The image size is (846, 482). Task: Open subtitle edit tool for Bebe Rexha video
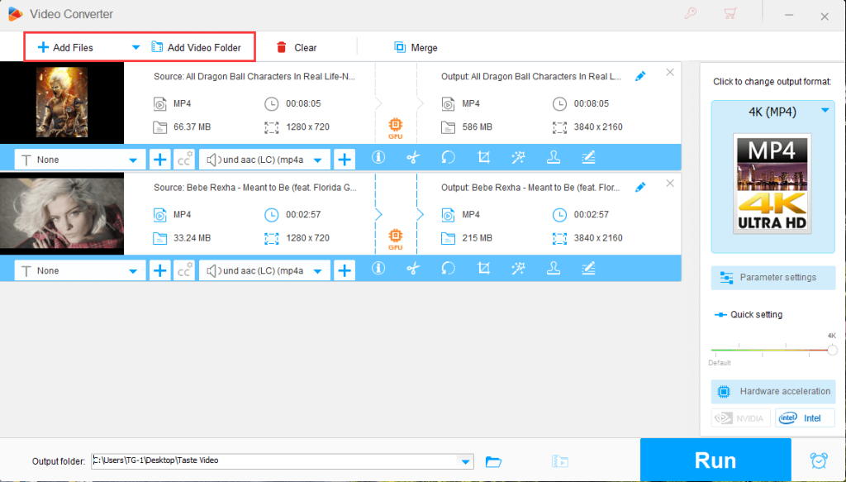(588, 268)
